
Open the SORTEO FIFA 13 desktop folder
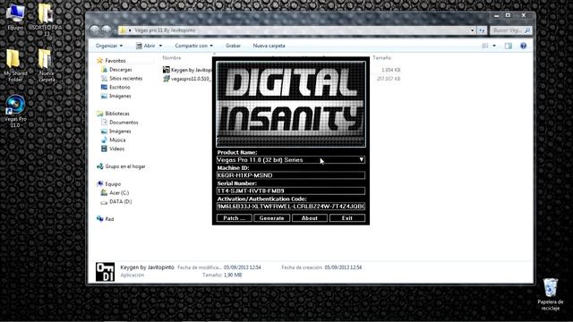[x=46, y=20]
